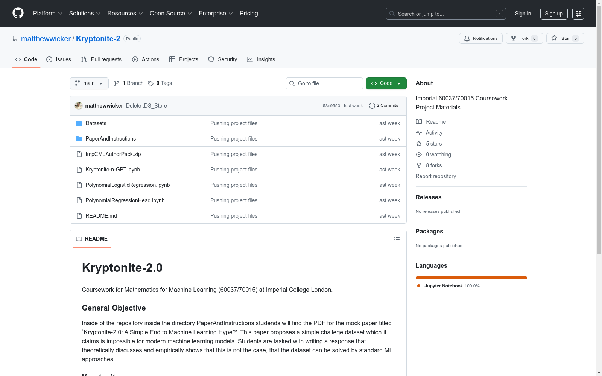Click the magnifier icon in Go to file
Screen dimensions: 602x376
[x=292, y=83]
